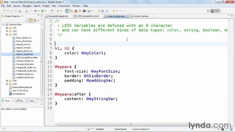
Task: Click the Open Perspective icon
Action: (x=208, y=11)
